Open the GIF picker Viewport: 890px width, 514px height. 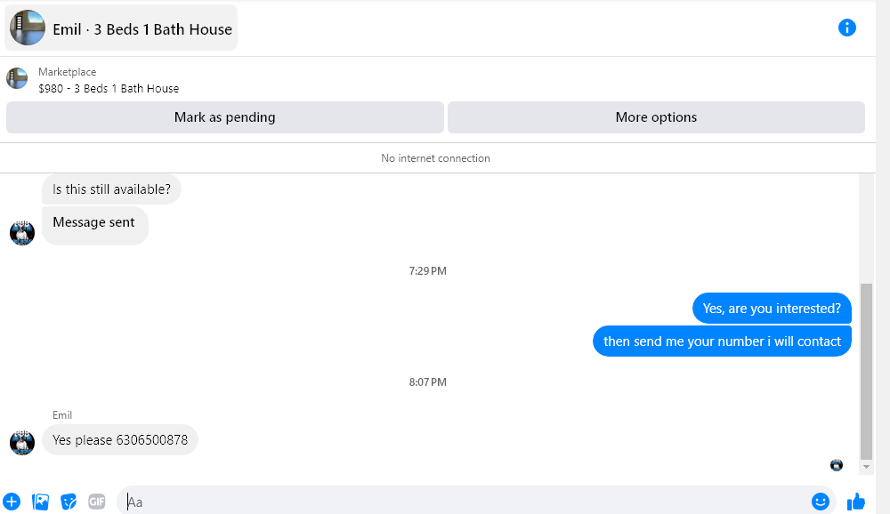click(x=97, y=502)
